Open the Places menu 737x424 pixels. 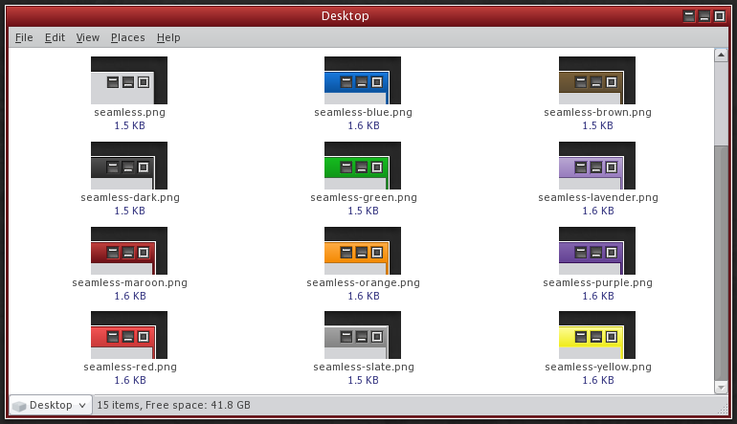pos(128,37)
